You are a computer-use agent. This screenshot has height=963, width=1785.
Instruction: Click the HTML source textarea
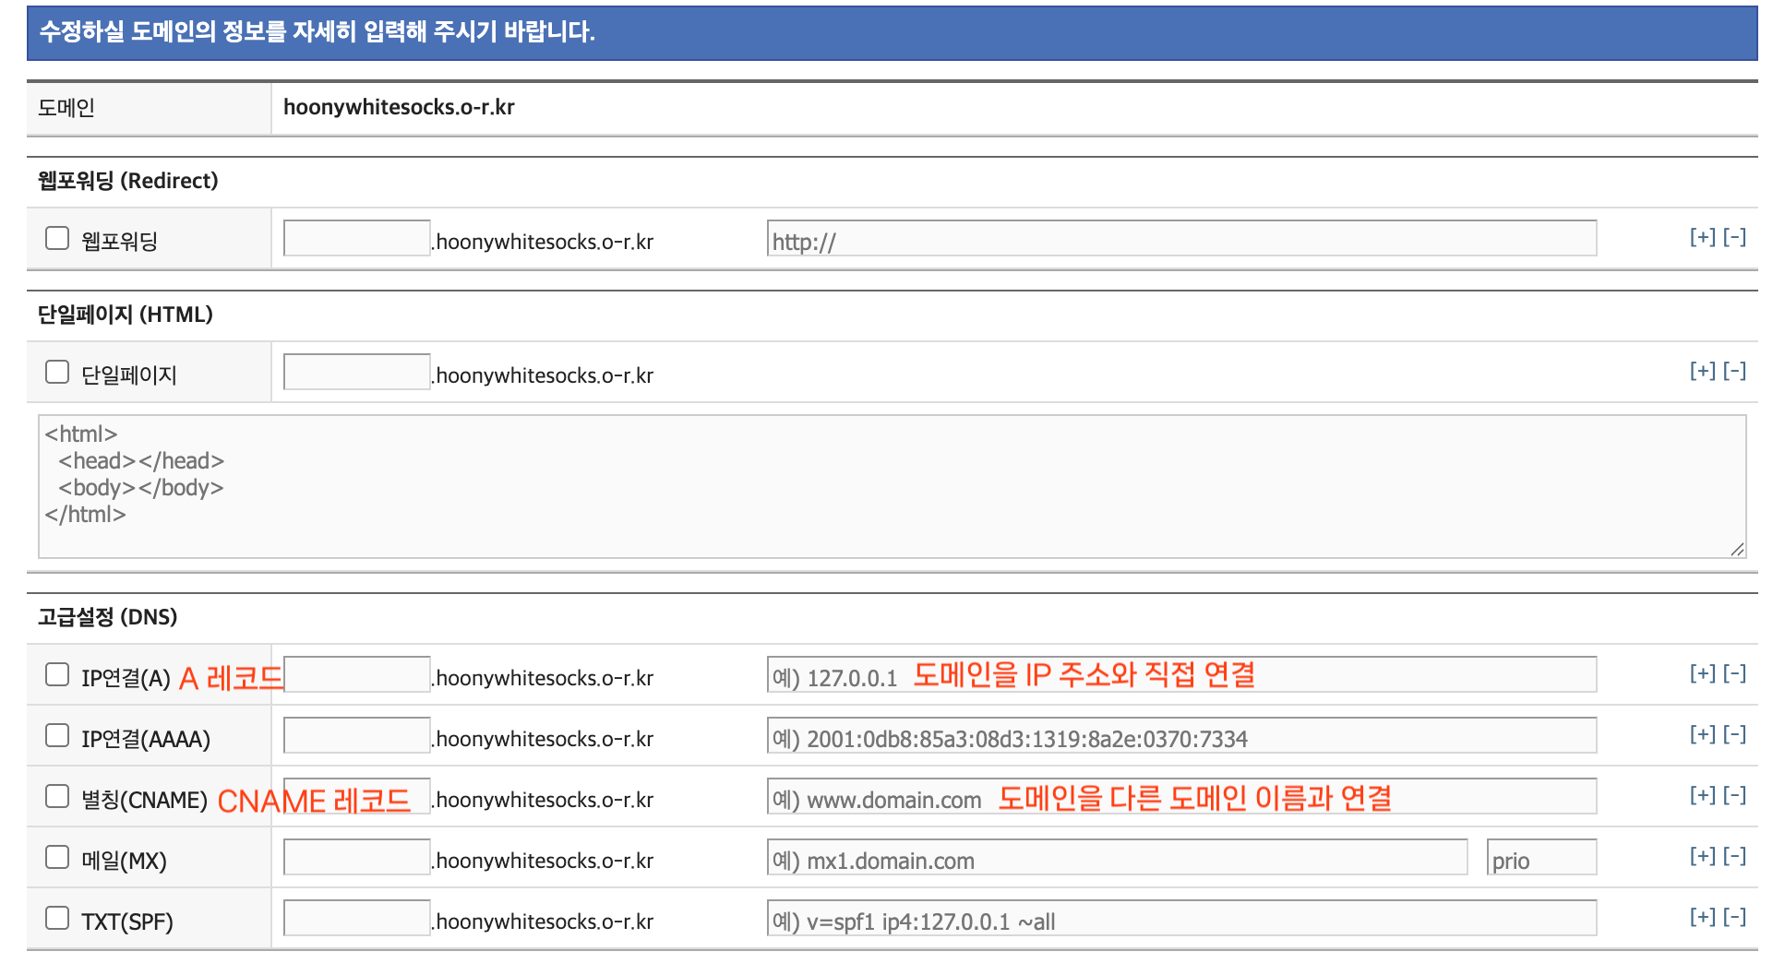[891, 486]
